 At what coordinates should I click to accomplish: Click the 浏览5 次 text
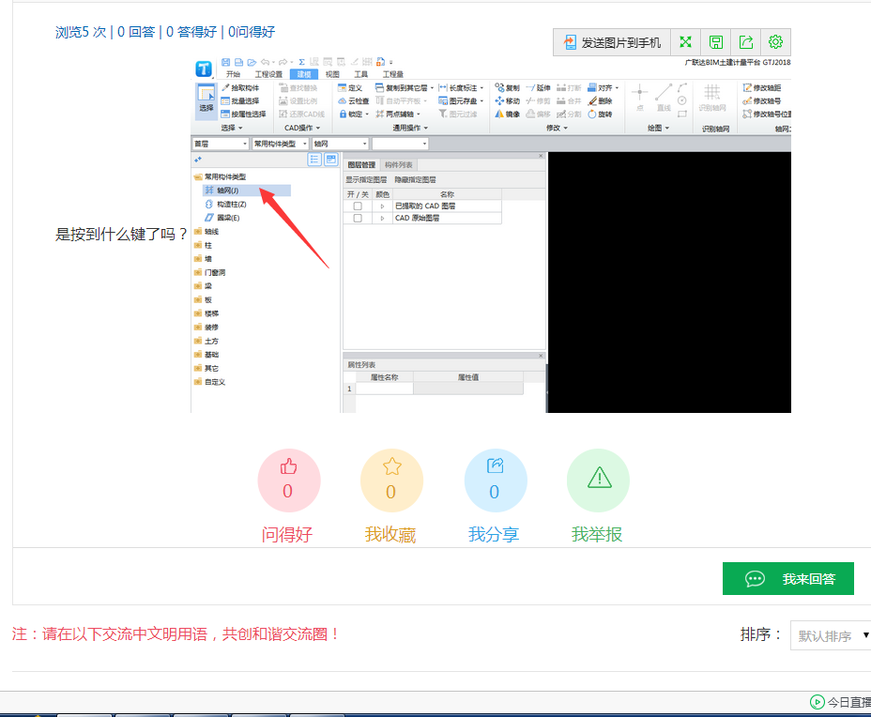pos(81,32)
